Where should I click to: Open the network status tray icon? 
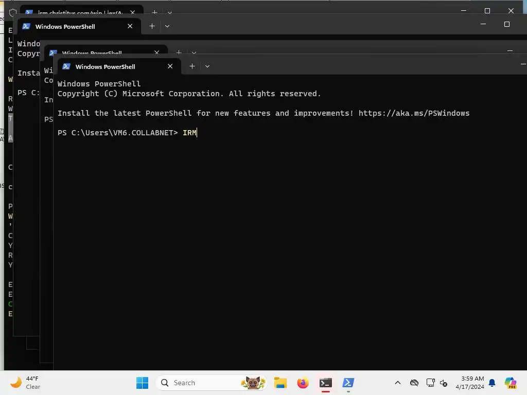(x=430, y=383)
